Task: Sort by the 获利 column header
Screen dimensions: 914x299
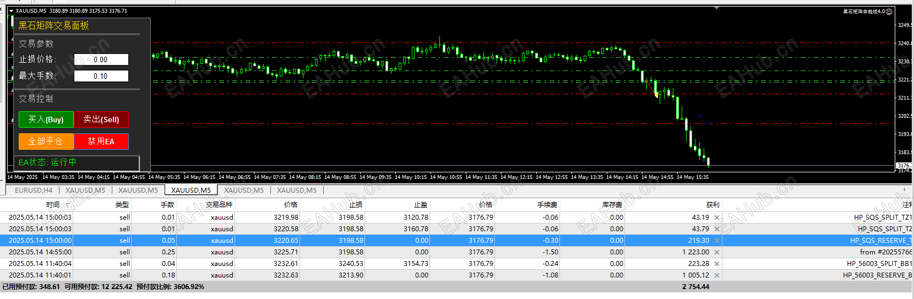Action: pos(712,205)
